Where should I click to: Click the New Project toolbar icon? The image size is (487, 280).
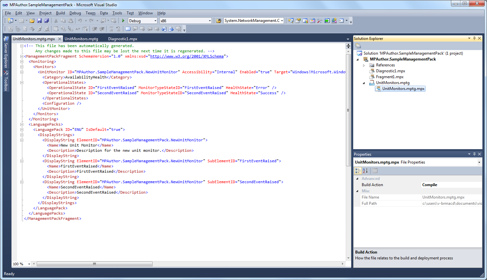tap(10, 21)
